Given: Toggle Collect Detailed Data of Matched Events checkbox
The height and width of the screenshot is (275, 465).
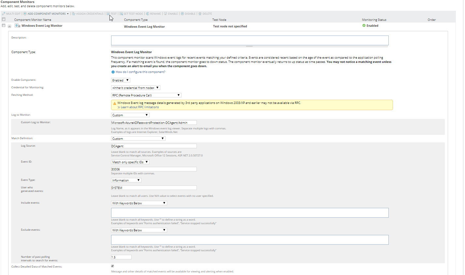Looking at the screenshot, I should [113, 266].
